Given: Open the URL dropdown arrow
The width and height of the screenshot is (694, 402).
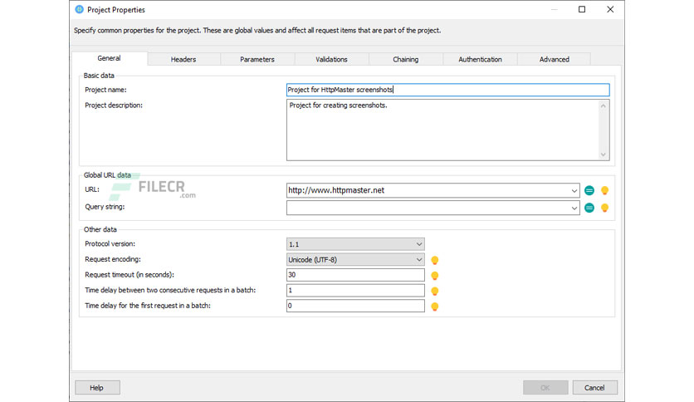Looking at the screenshot, I should (574, 191).
